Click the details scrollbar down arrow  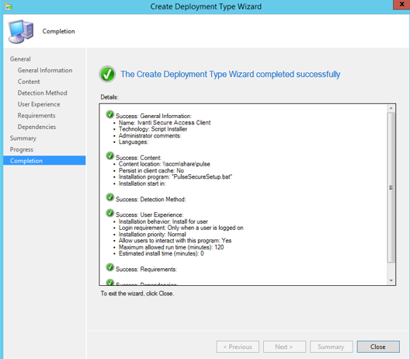[391, 281]
